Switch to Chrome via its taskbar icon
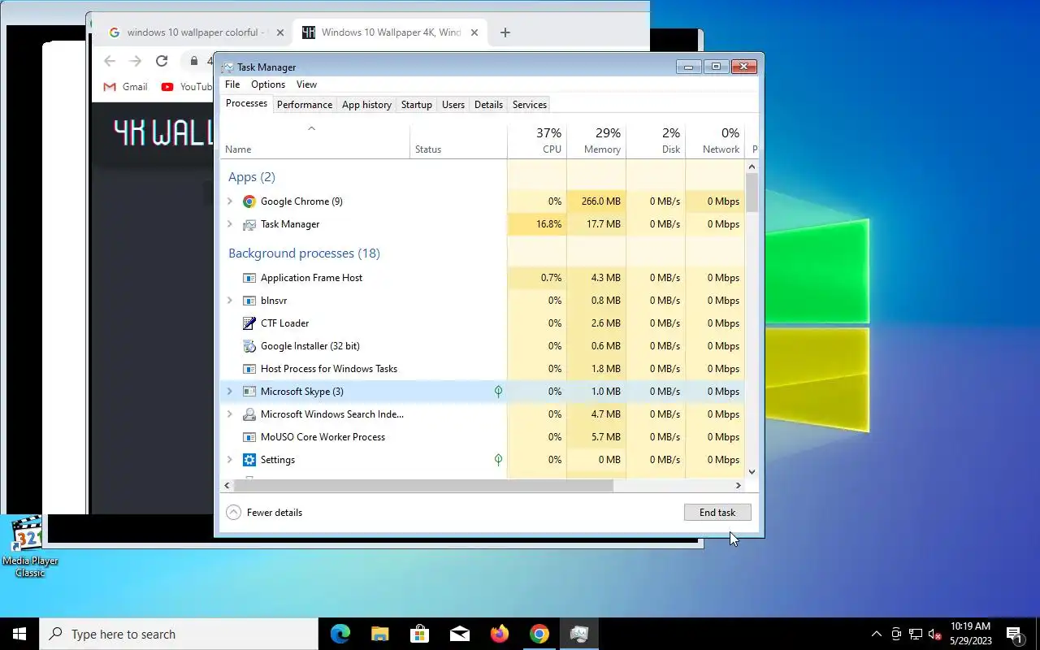The image size is (1040, 650). point(539,634)
